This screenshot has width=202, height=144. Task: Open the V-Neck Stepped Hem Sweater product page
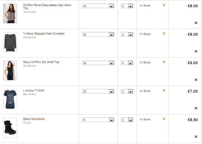point(44,33)
